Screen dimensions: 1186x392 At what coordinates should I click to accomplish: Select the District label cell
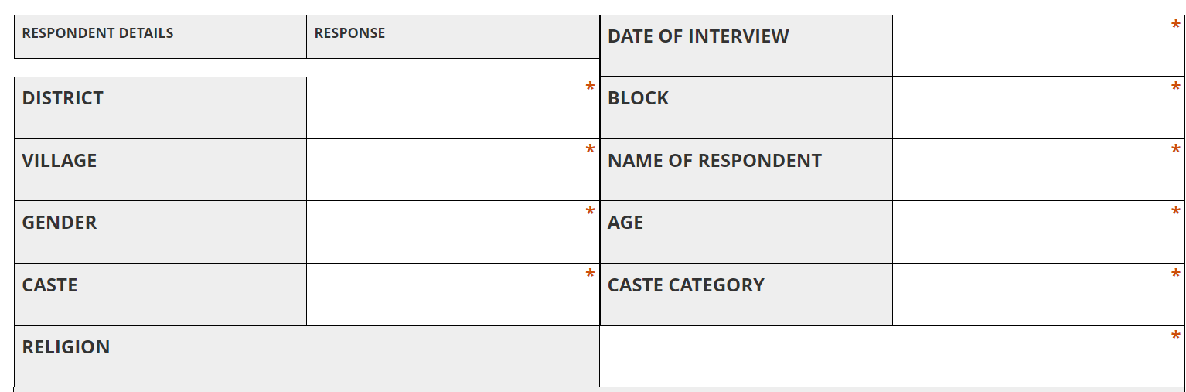tap(63, 98)
